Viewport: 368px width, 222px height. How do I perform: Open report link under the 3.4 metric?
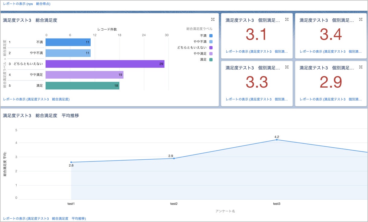331,52
